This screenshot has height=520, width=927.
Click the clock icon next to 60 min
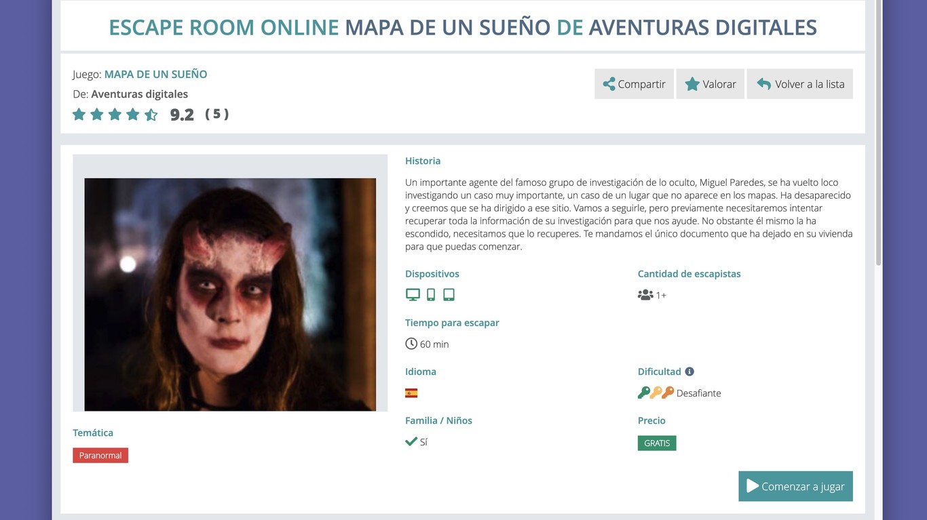(411, 344)
